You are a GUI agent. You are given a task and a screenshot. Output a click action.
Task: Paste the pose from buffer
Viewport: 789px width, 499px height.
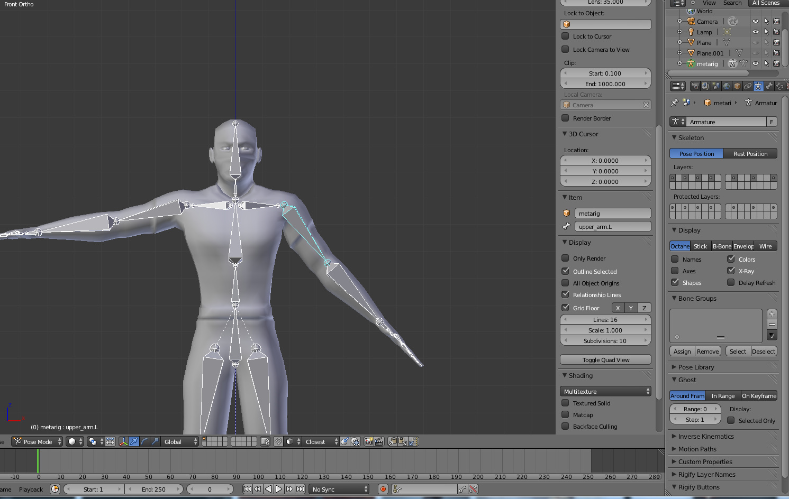point(403,441)
